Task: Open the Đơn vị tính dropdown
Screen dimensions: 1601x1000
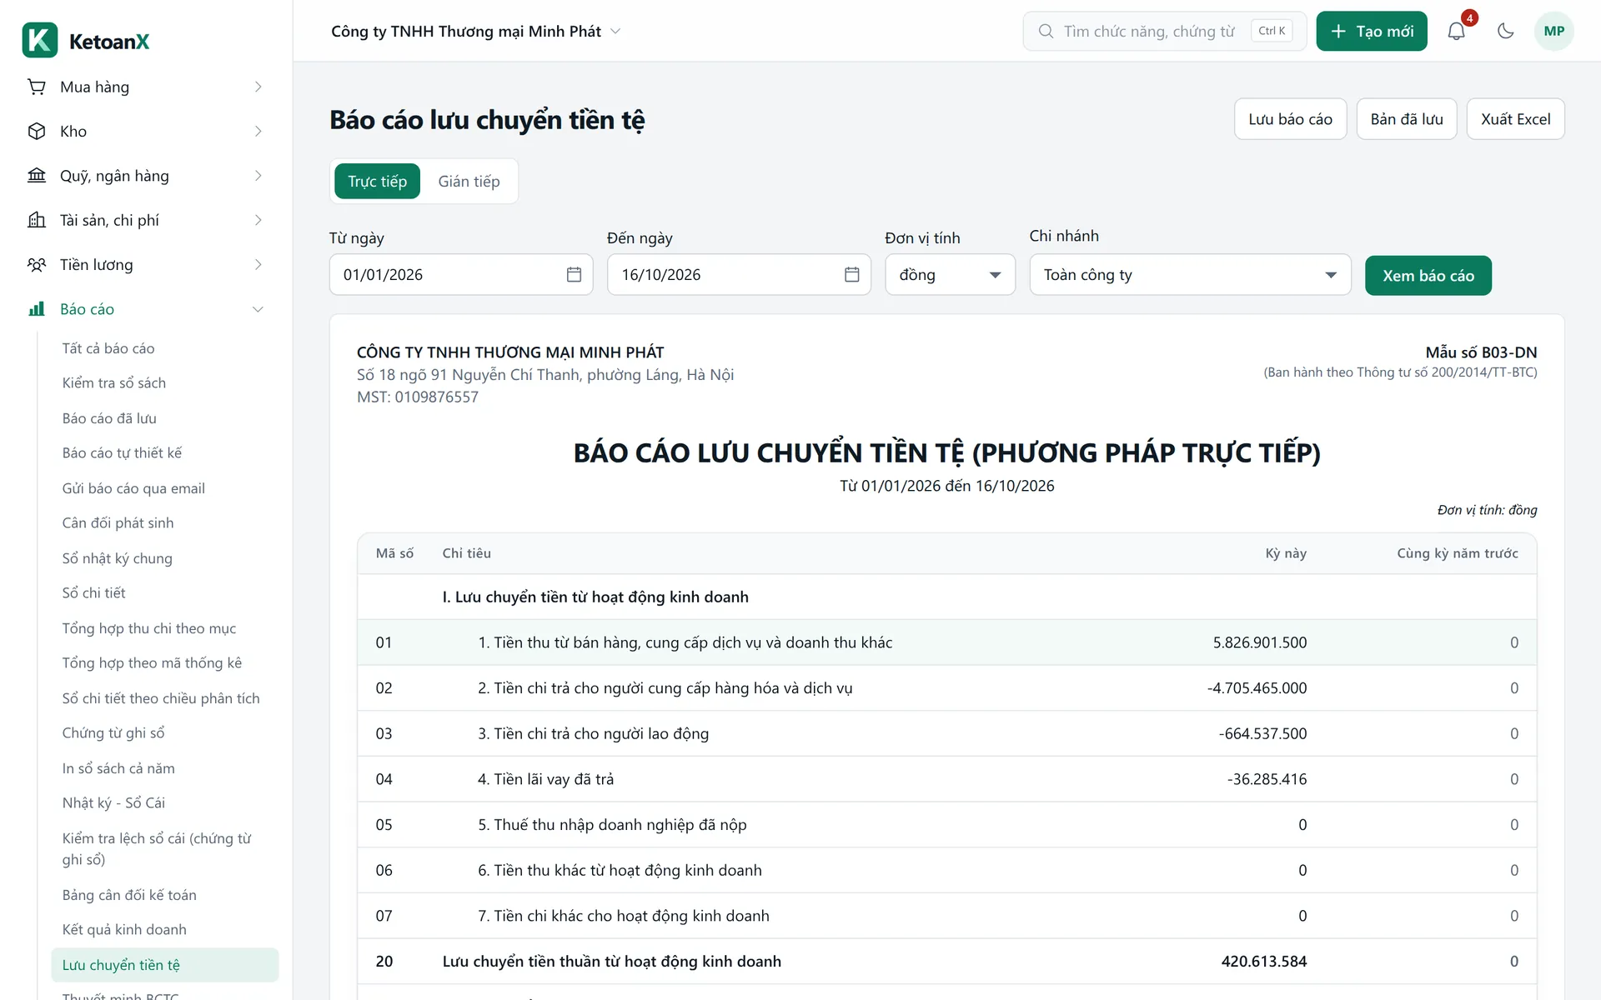Action: 950,275
